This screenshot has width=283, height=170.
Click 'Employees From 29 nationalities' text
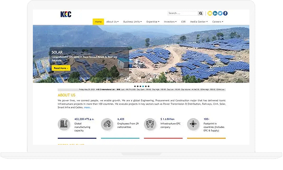coord(128,125)
